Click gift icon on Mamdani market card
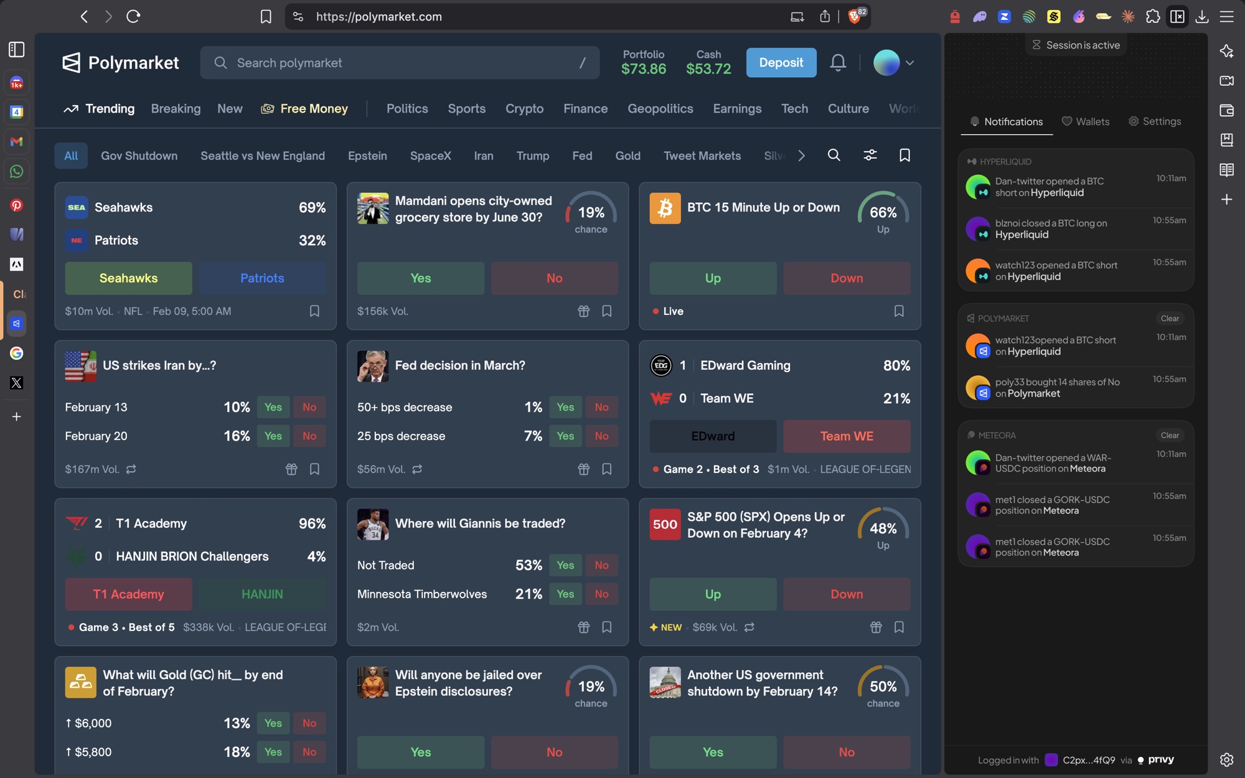The width and height of the screenshot is (1245, 778). coord(583,311)
